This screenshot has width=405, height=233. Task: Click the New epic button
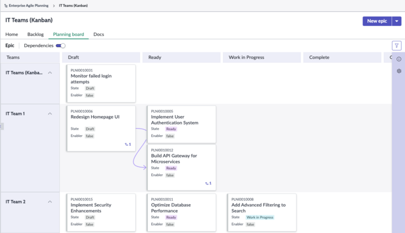point(377,21)
